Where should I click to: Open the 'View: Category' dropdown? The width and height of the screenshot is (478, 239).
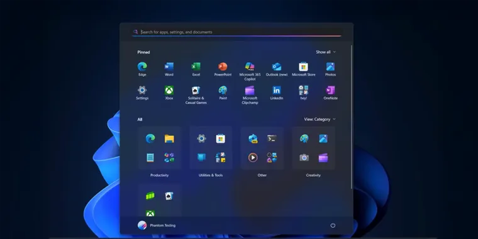click(x=320, y=119)
